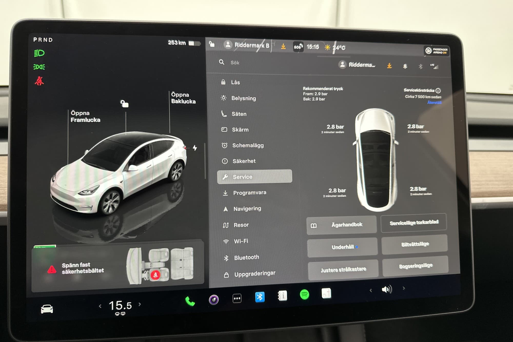The height and width of the screenshot is (342, 513).
Task: Tap the download icon in the settings header
Action: tap(389, 66)
